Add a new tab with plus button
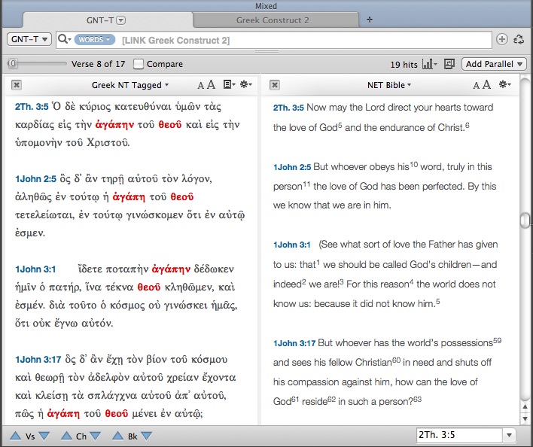533x447 pixels. point(369,20)
